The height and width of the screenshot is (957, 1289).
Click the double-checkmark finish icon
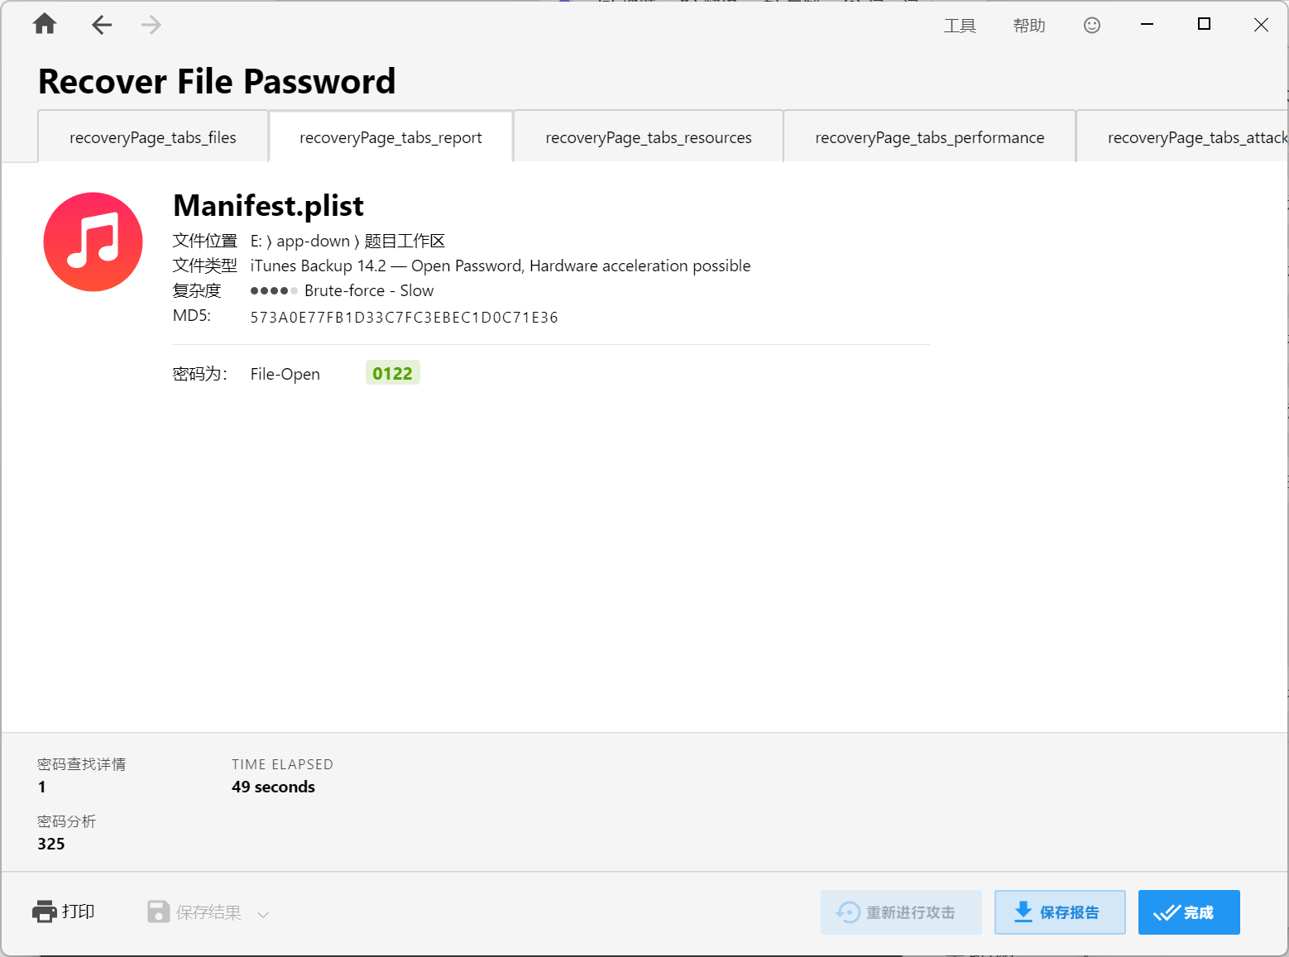(x=1167, y=912)
